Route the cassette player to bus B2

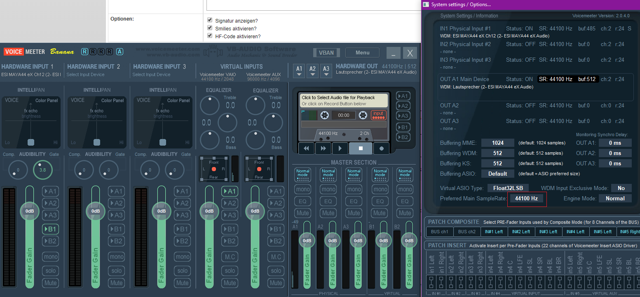(x=403, y=137)
